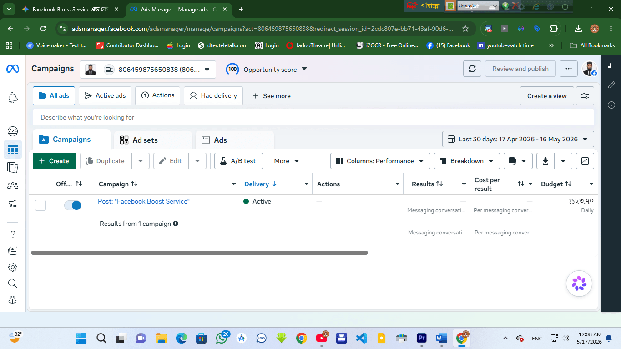
Task: Open the Breakdown dropdown
Action: tap(467, 161)
